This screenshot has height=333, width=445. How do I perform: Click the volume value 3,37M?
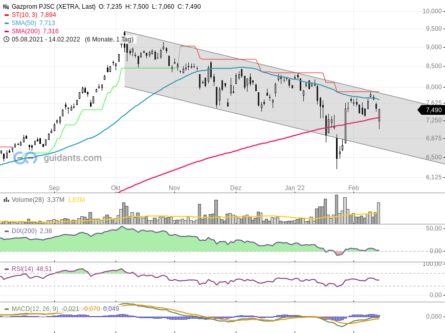56,200
